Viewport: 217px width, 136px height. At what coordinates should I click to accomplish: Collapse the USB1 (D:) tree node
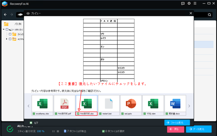(x=4, y=29)
